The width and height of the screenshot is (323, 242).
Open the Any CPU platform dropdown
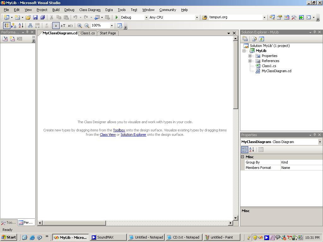(x=197, y=18)
